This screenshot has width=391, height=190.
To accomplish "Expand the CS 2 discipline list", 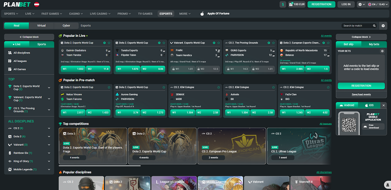I will pos(49,129).
